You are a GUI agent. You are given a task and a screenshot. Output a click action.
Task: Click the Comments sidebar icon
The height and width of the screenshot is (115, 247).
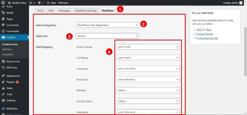click(3, 25)
